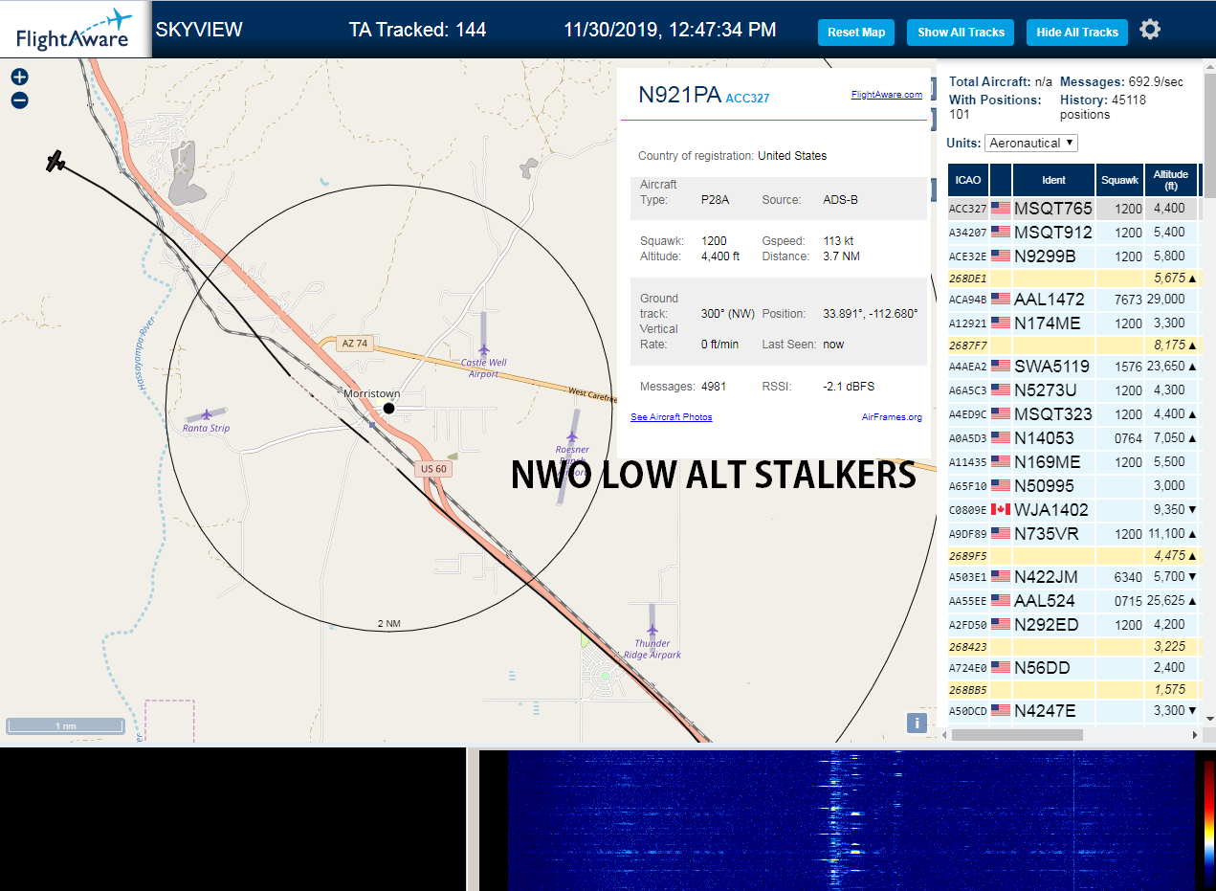
Task: Open See Aircraft Photos link
Action: 672,417
